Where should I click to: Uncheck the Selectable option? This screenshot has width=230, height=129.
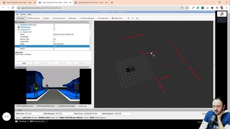tap(54, 42)
